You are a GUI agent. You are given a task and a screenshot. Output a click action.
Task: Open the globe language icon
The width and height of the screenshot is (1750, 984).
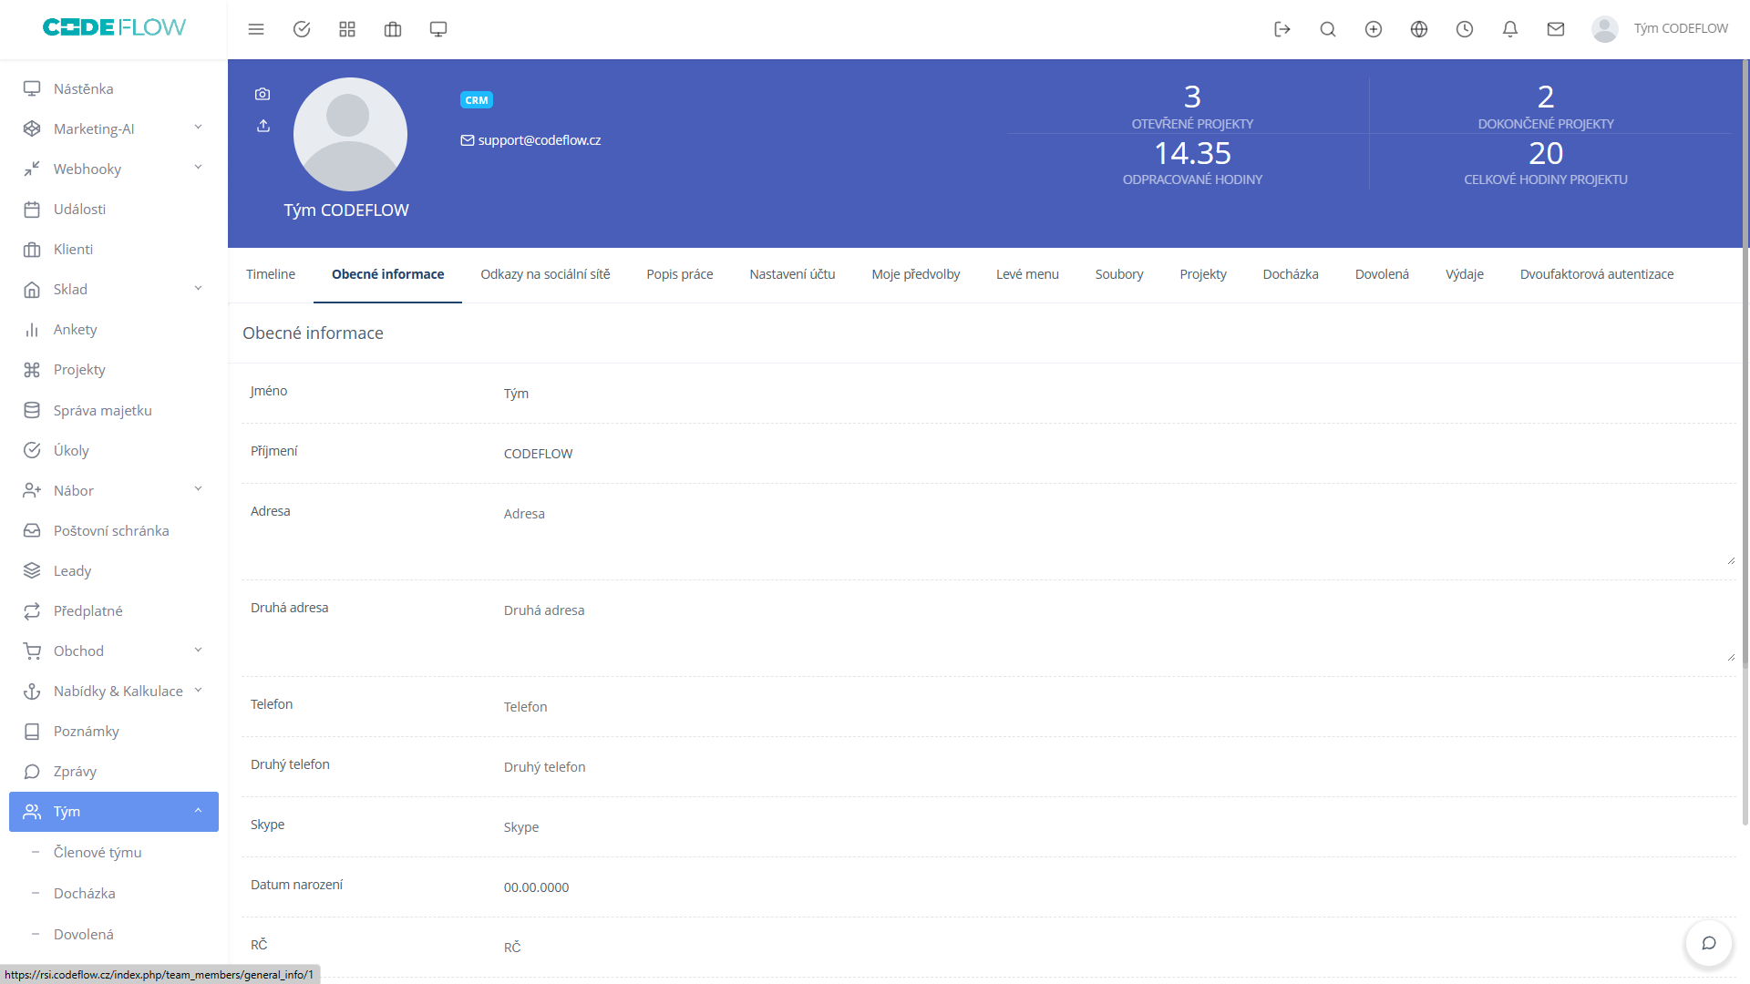tap(1419, 29)
